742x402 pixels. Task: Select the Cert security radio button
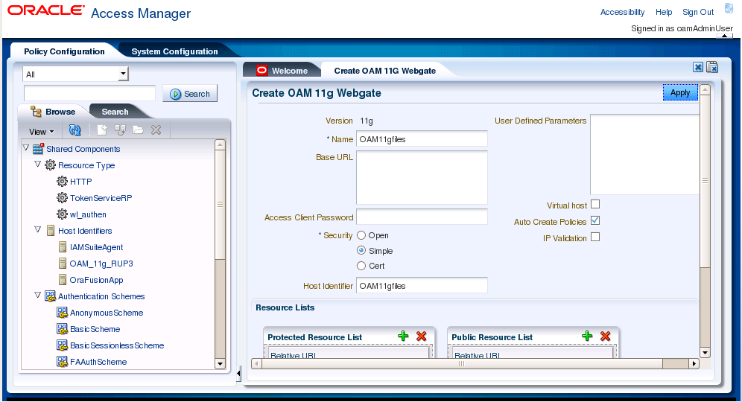(361, 266)
